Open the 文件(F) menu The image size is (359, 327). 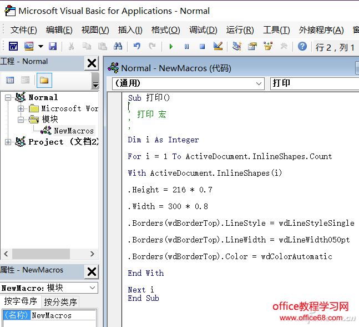tap(24, 30)
